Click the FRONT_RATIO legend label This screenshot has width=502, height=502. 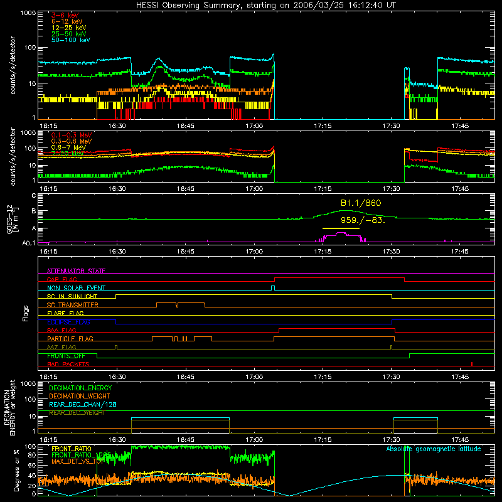pyautogui.click(x=72, y=449)
